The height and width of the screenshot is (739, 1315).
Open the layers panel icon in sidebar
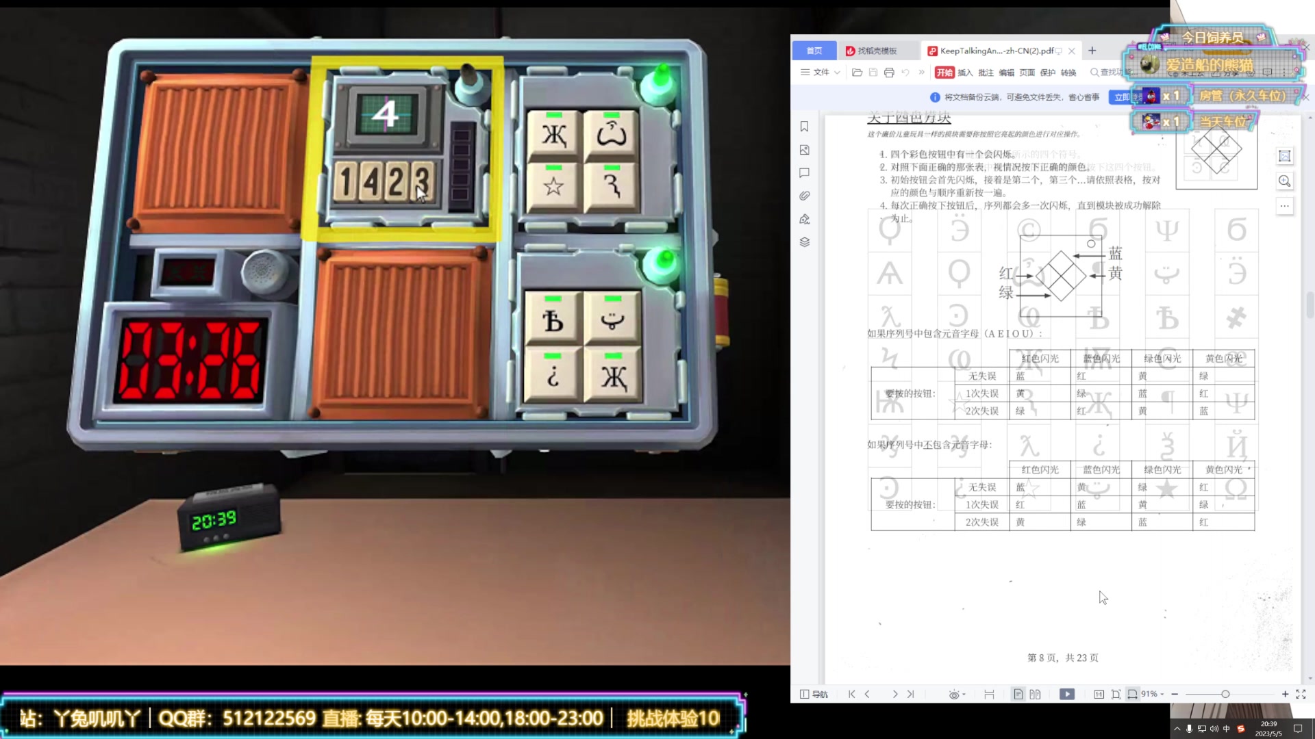805,242
